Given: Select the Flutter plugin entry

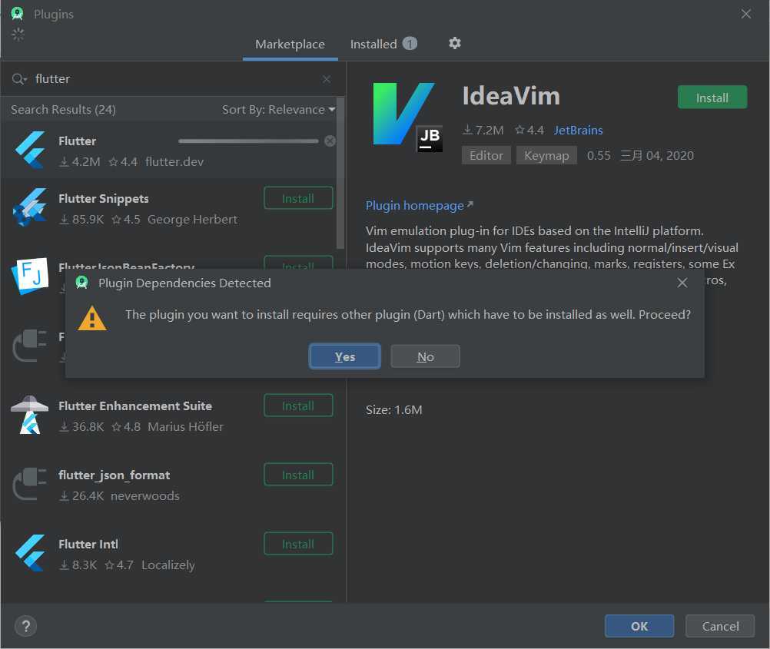Looking at the screenshot, I should click(x=169, y=150).
